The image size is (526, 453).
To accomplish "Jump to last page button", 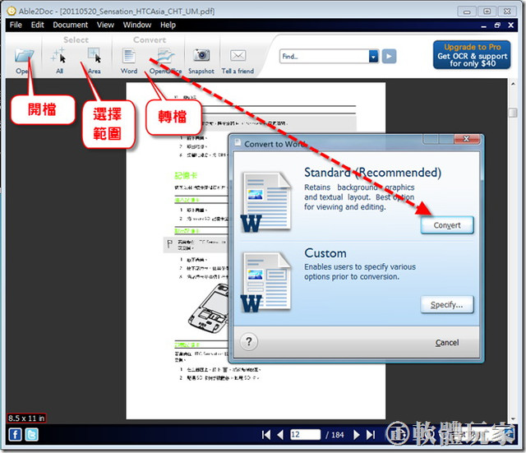I will (x=371, y=435).
